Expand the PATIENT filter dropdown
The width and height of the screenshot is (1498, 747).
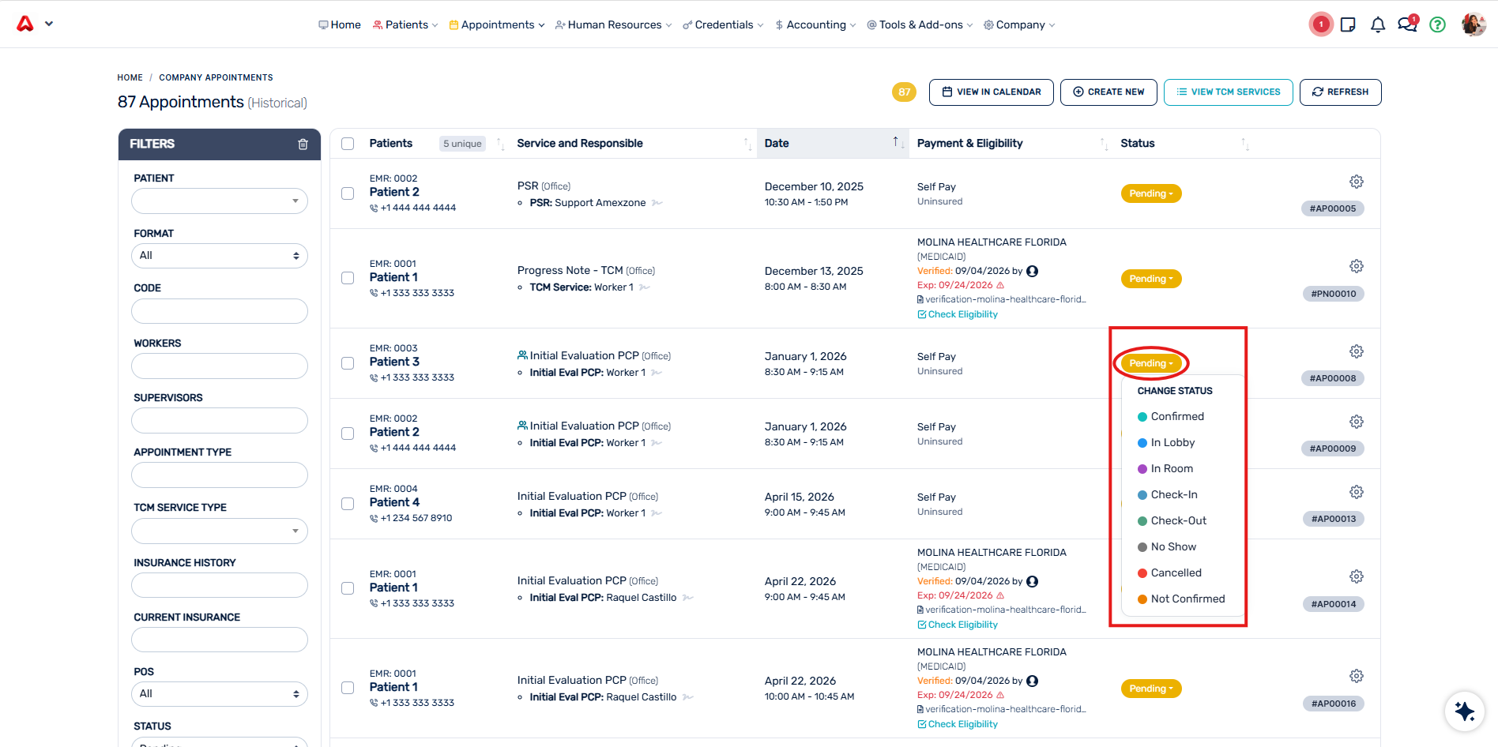point(220,201)
